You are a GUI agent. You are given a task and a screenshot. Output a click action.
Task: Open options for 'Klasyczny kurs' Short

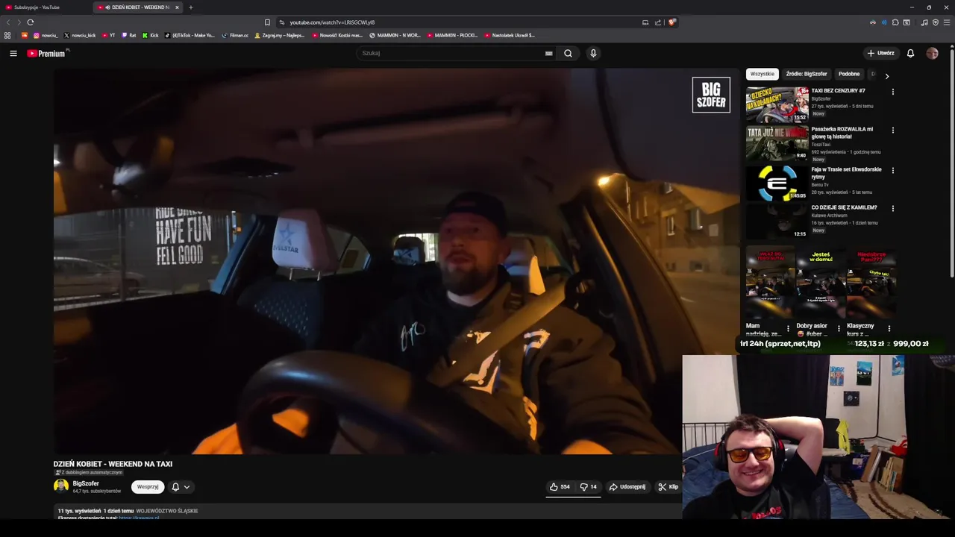(889, 328)
